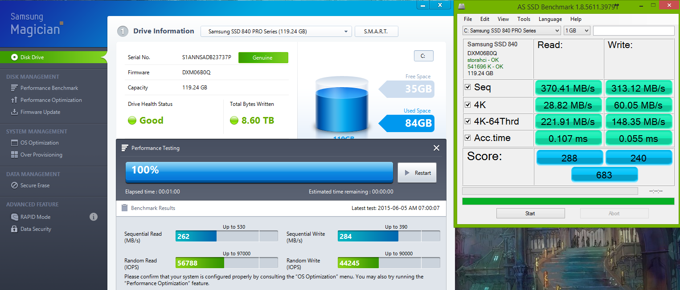Screen dimensions: 680x290
Task: Click the 4K-64Thrd write value 148.35 MB/s
Action: [x=639, y=121]
